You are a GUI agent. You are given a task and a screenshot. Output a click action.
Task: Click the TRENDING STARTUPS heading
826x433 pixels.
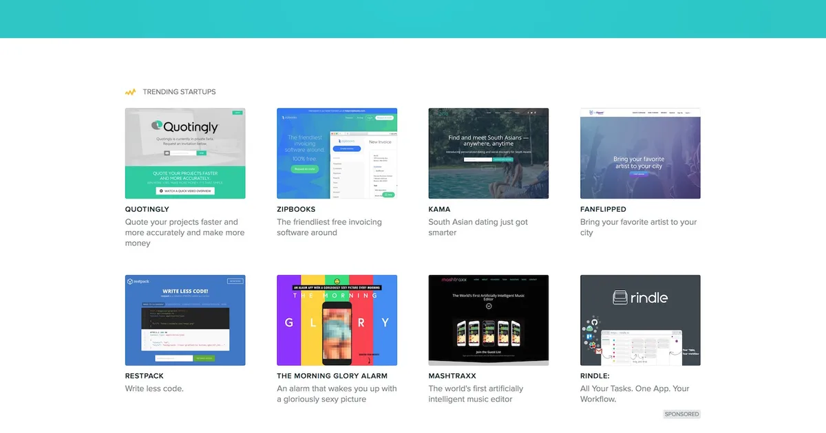pyautogui.click(x=180, y=92)
